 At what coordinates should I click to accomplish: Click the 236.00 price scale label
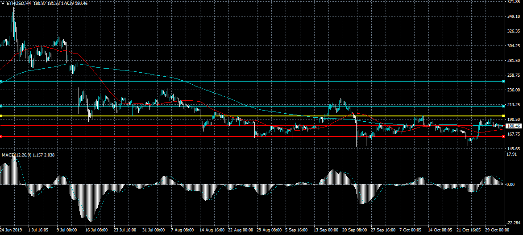[513, 90]
